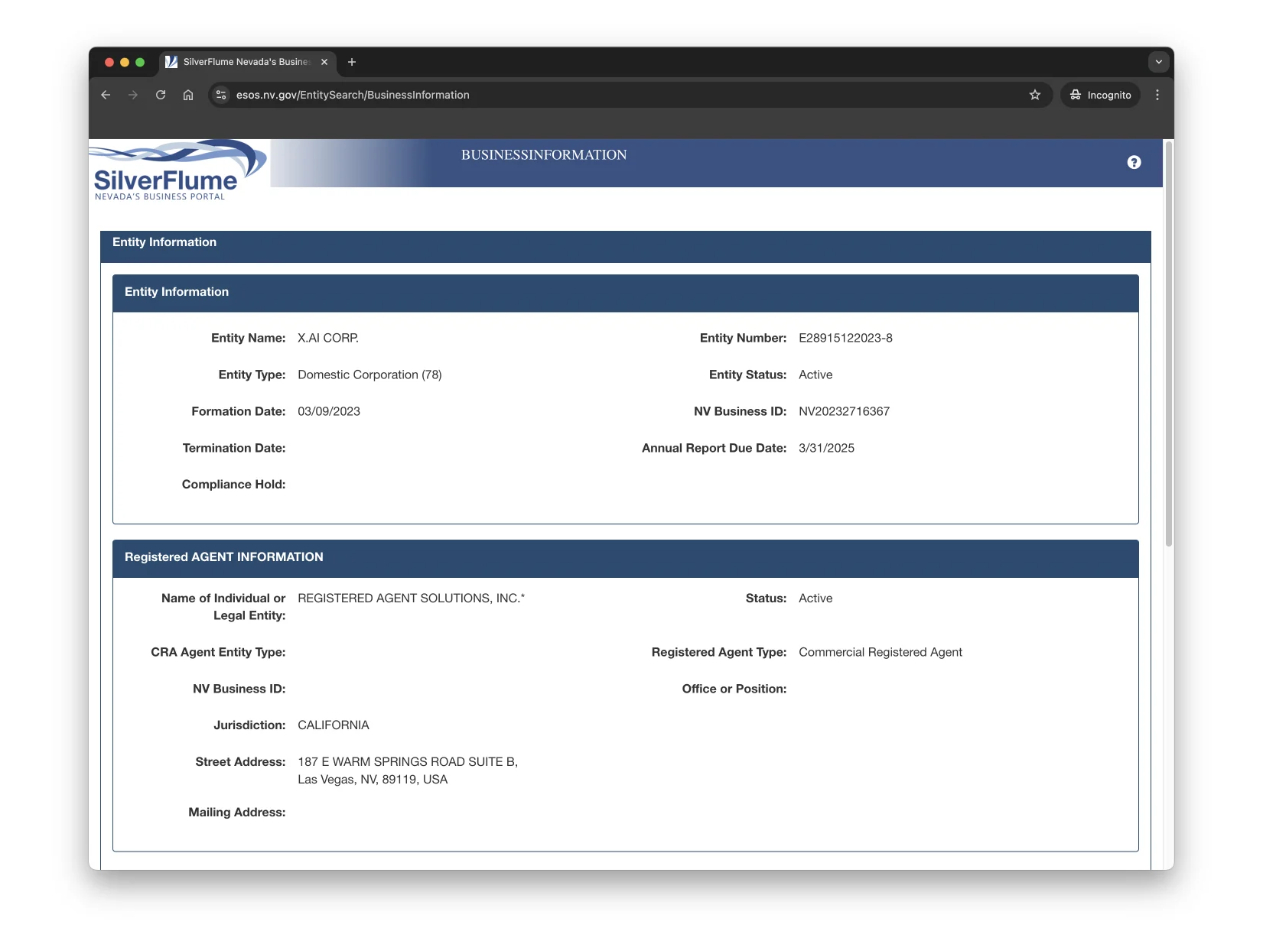Close the SilverFlume browser tab
Screen dimensions: 1263x944
click(324, 62)
